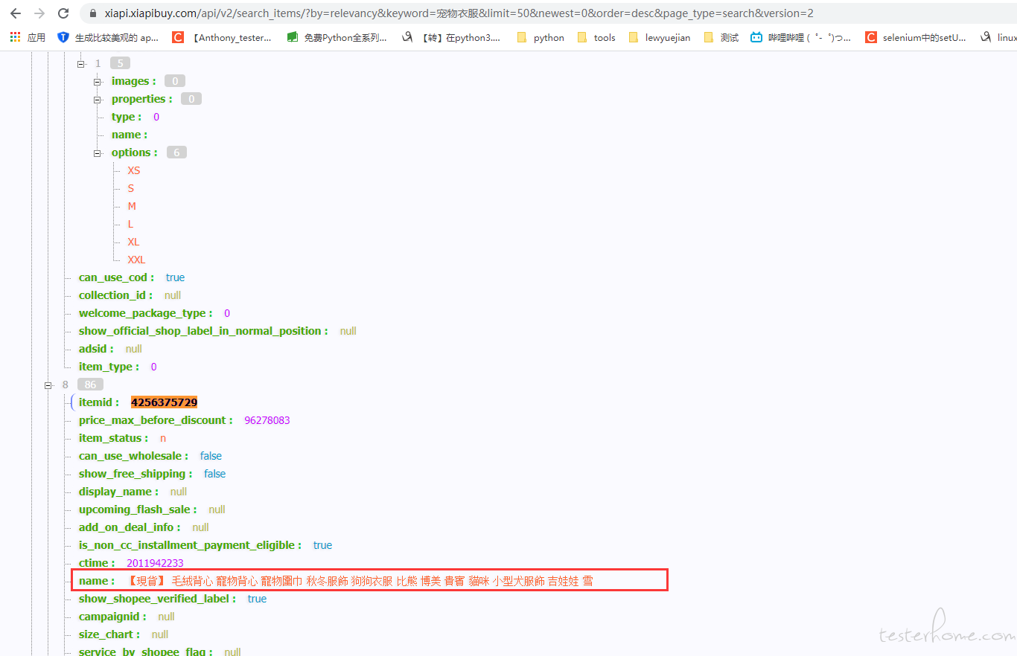Collapse the images node
1017x656 pixels.
click(97, 82)
